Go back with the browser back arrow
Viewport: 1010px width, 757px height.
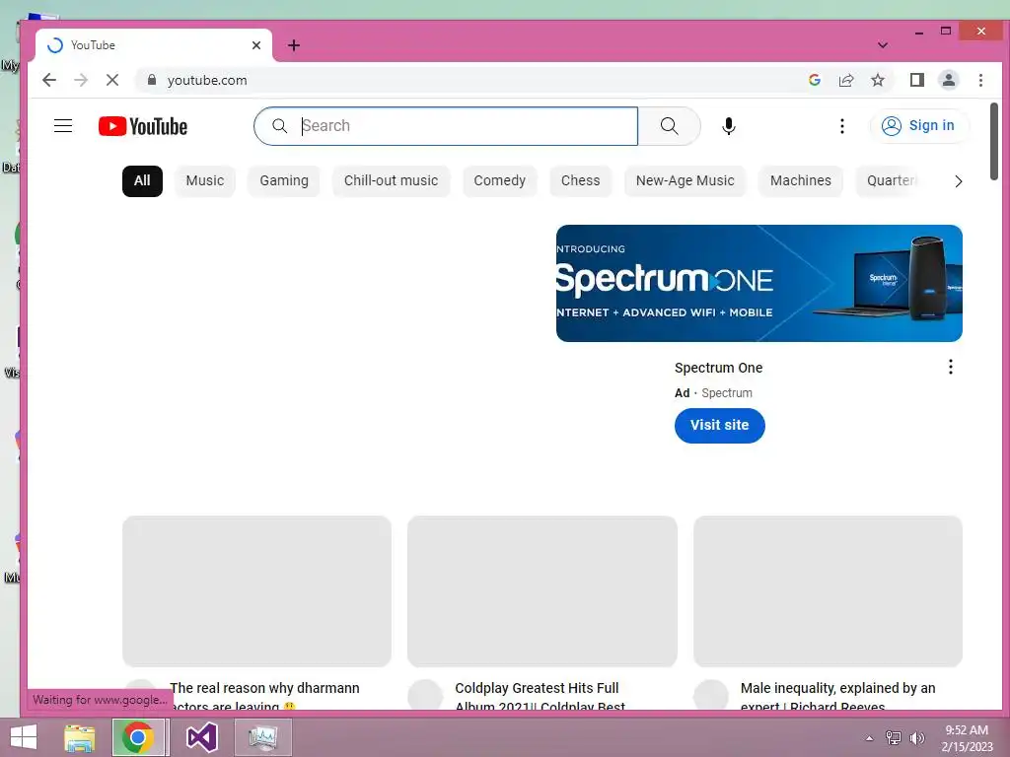[49, 80]
